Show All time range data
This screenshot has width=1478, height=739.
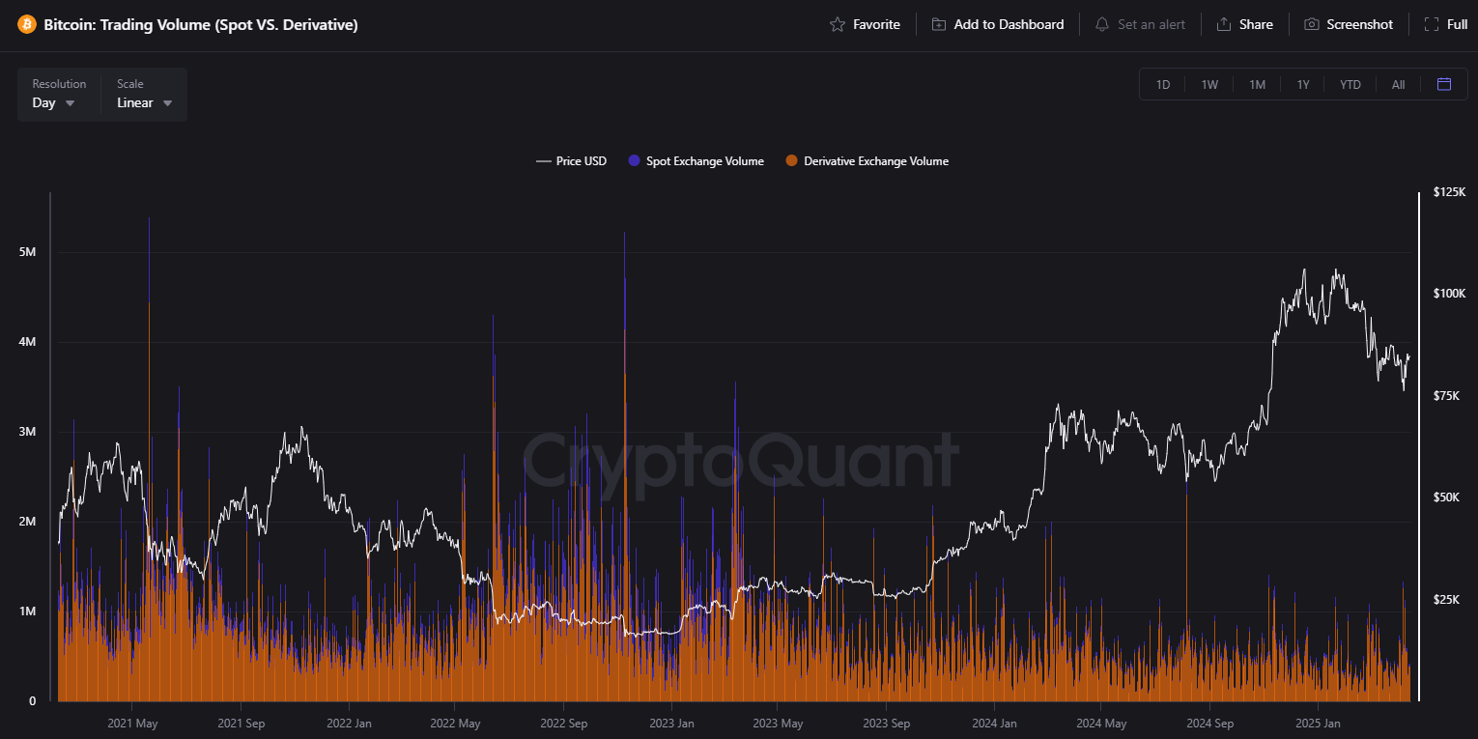[1398, 85]
